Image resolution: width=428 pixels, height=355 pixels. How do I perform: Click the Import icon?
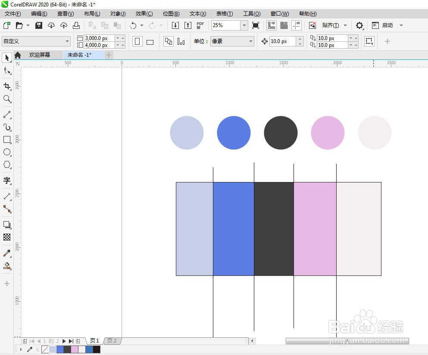coord(175,25)
